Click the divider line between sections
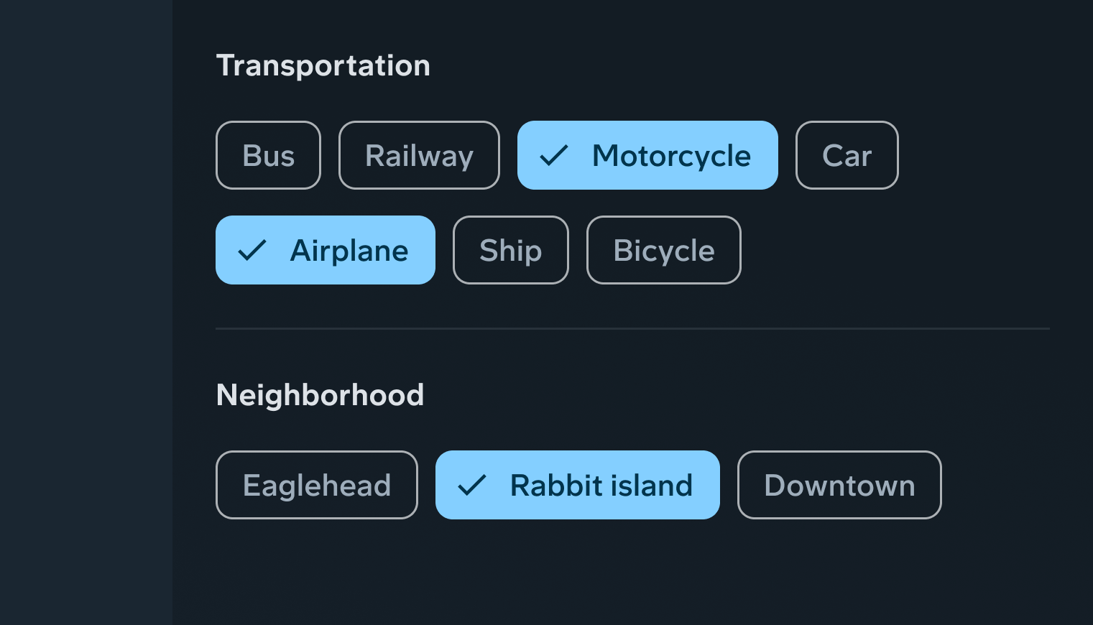 [x=632, y=328]
